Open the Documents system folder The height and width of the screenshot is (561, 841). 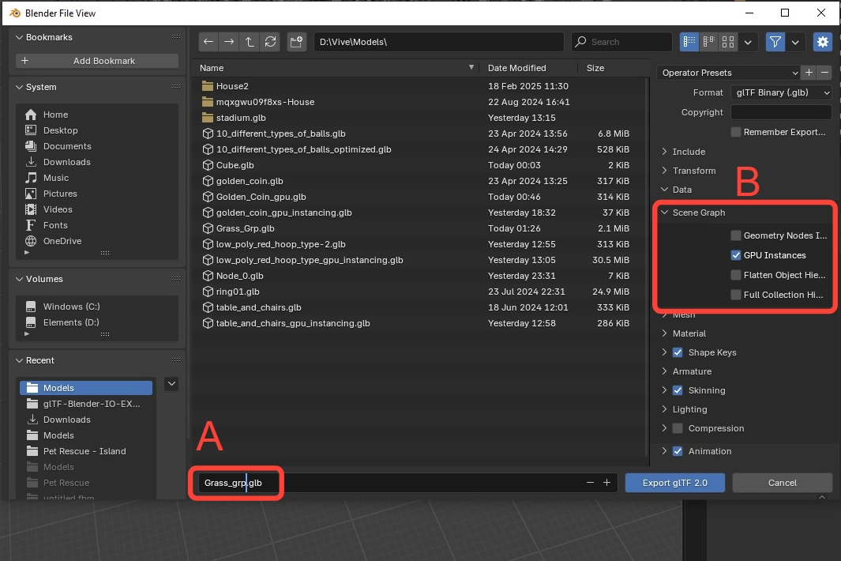(x=67, y=146)
